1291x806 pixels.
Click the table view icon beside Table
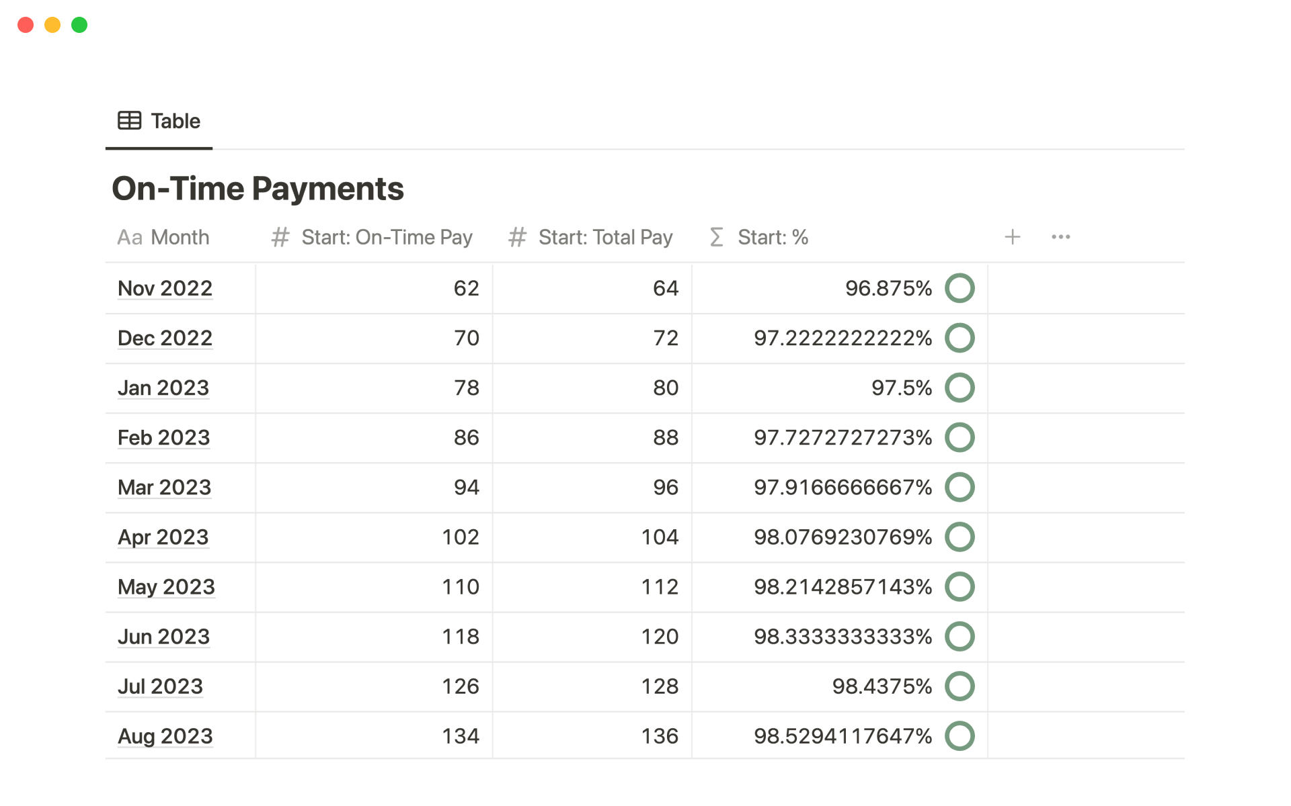click(x=129, y=121)
